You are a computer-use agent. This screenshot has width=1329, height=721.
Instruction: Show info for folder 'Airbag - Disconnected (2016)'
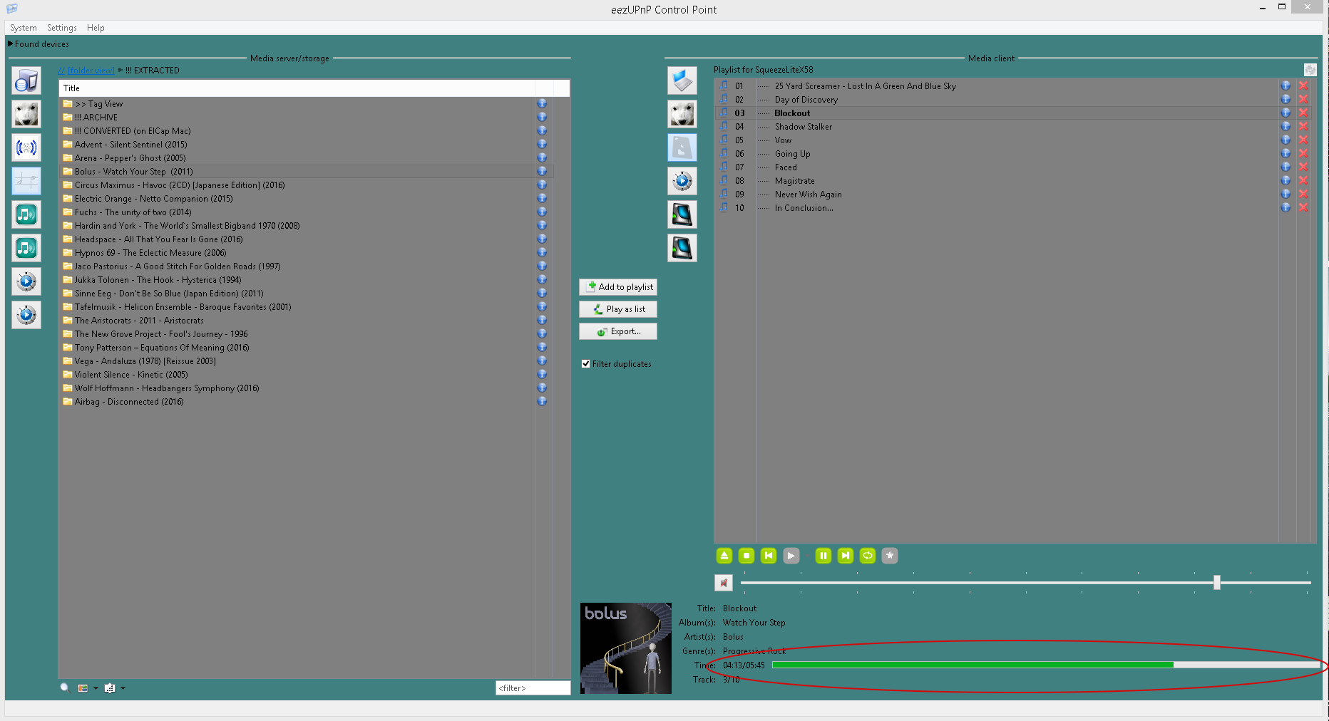(x=542, y=401)
